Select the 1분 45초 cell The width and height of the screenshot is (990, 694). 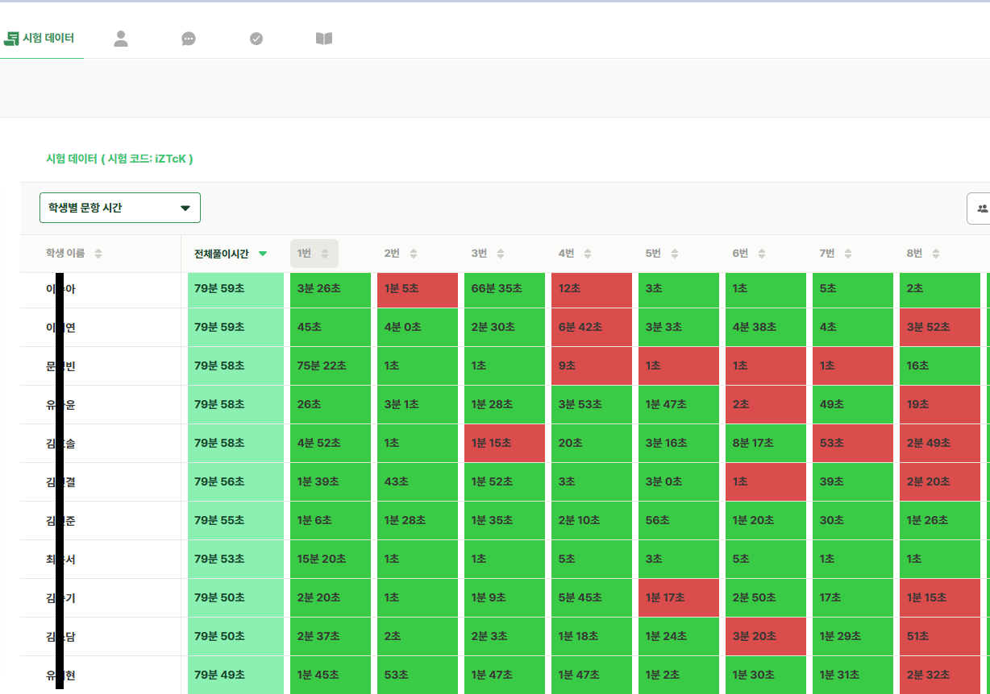point(331,675)
